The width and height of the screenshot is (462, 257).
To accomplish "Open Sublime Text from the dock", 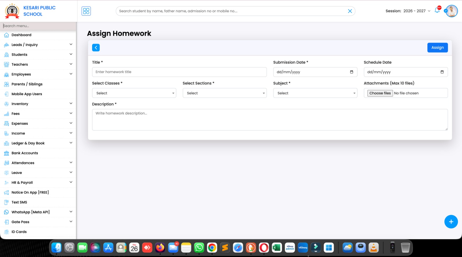I will (x=225, y=247).
